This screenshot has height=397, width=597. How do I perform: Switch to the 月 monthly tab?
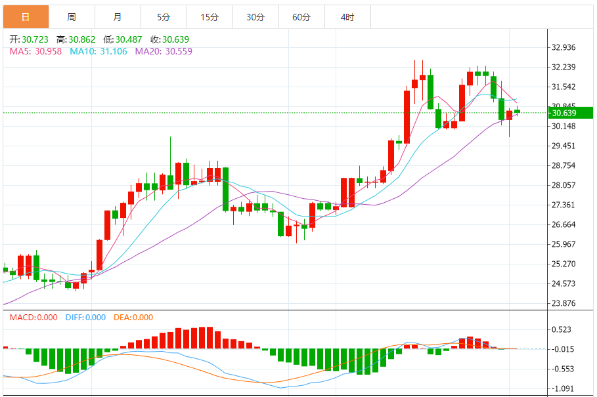[x=118, y=17]
